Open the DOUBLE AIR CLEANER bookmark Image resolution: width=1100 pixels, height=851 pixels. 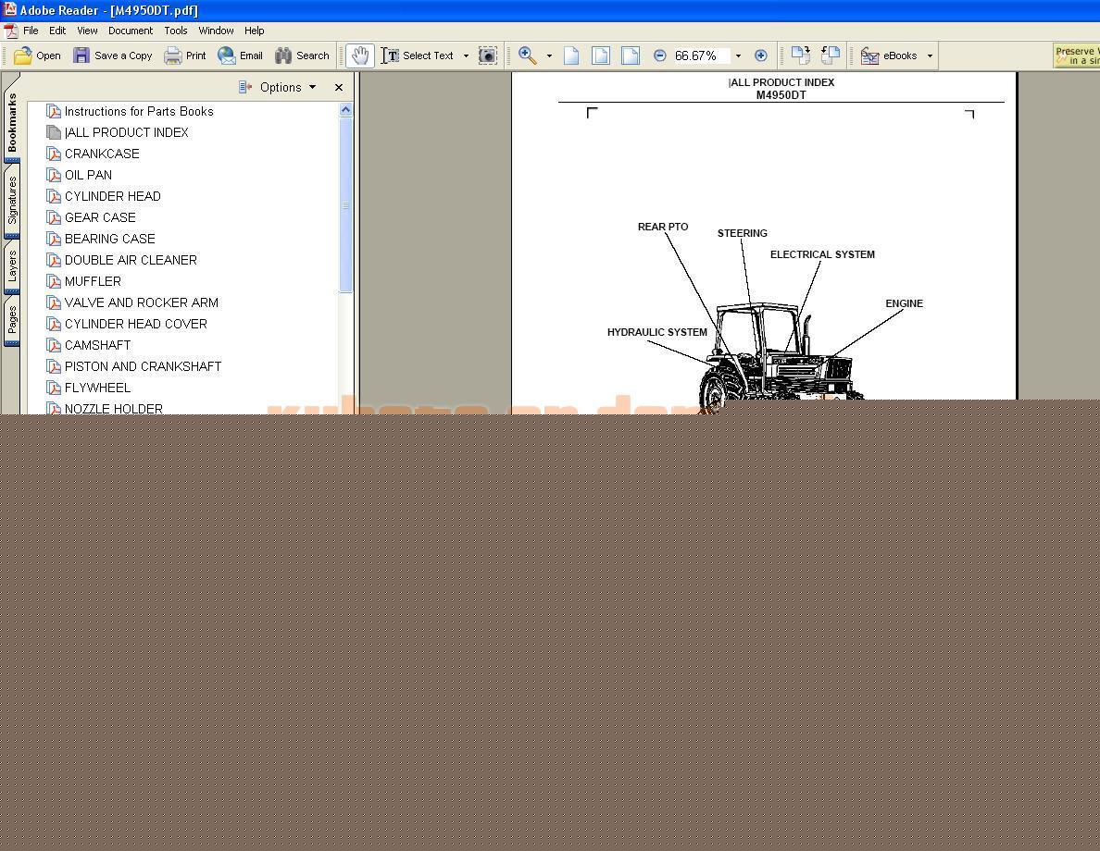131,260
